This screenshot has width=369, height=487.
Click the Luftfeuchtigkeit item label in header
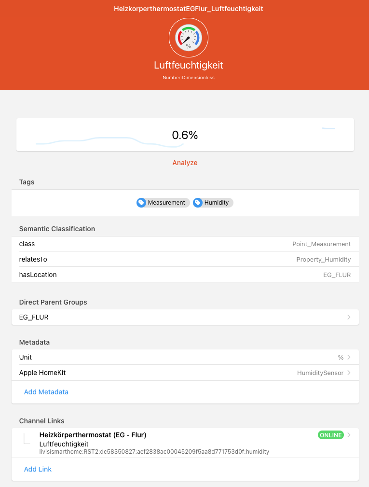click(x=188, y=65)
